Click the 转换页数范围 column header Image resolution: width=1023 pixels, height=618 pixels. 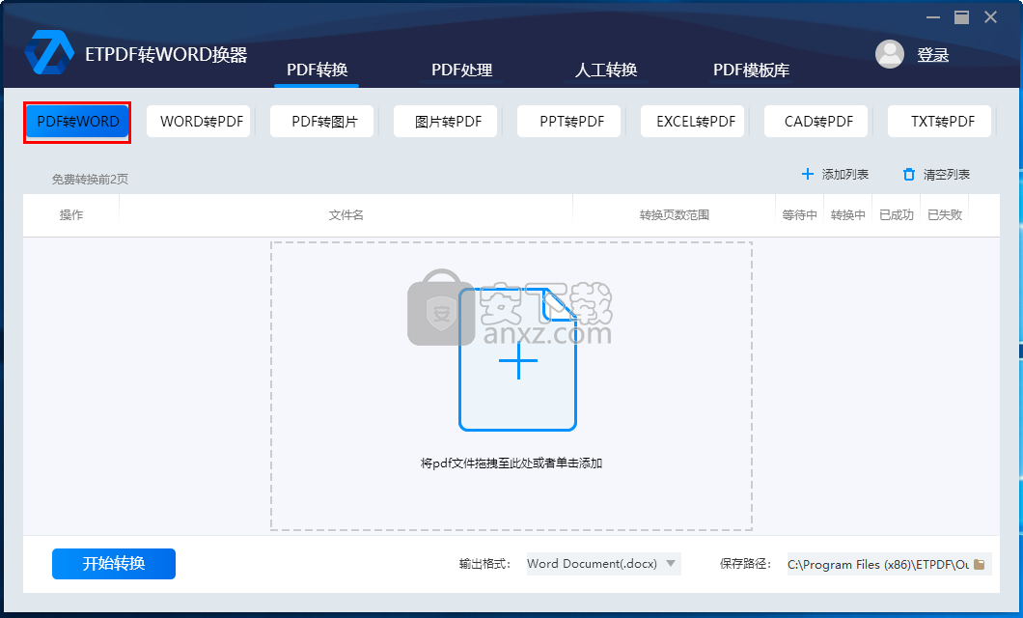(674, 215)
